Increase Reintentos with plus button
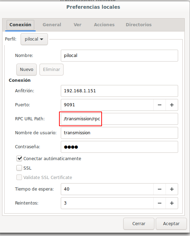This screenshot has height=236, width=190. point(172,203)
